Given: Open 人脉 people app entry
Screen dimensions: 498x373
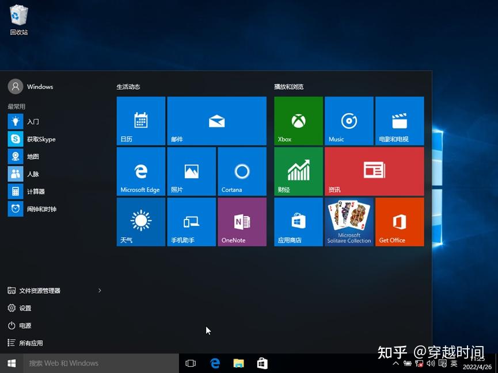Looking at the screenshot, I should click(54, 174).
